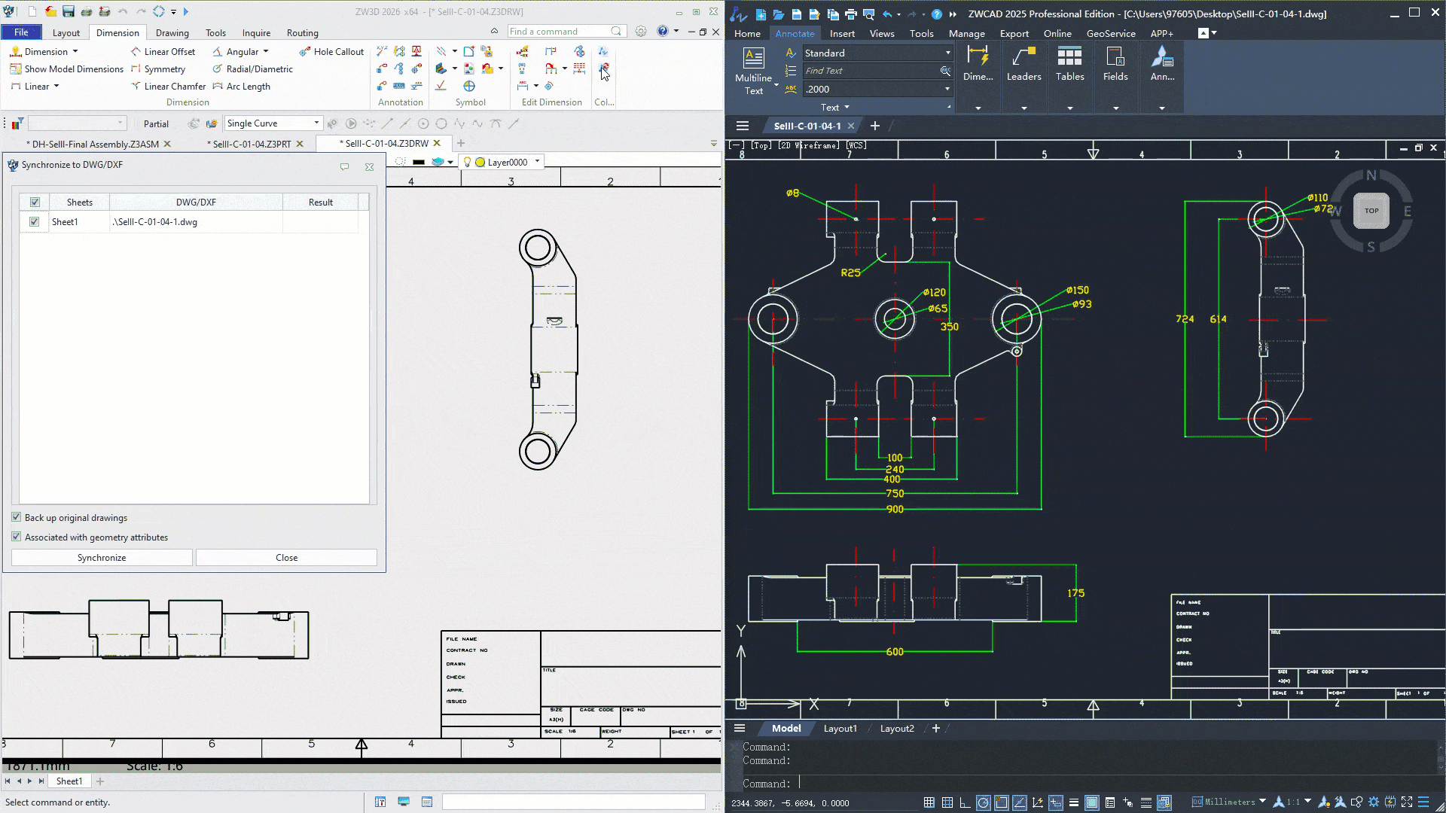Open the Leaders tool in ZWCAD ribbon
Viewport: 1446px width, 813px height.
(x=1023, y=64)
